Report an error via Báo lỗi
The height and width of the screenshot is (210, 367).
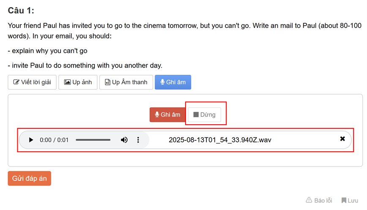tap(319, 200)
